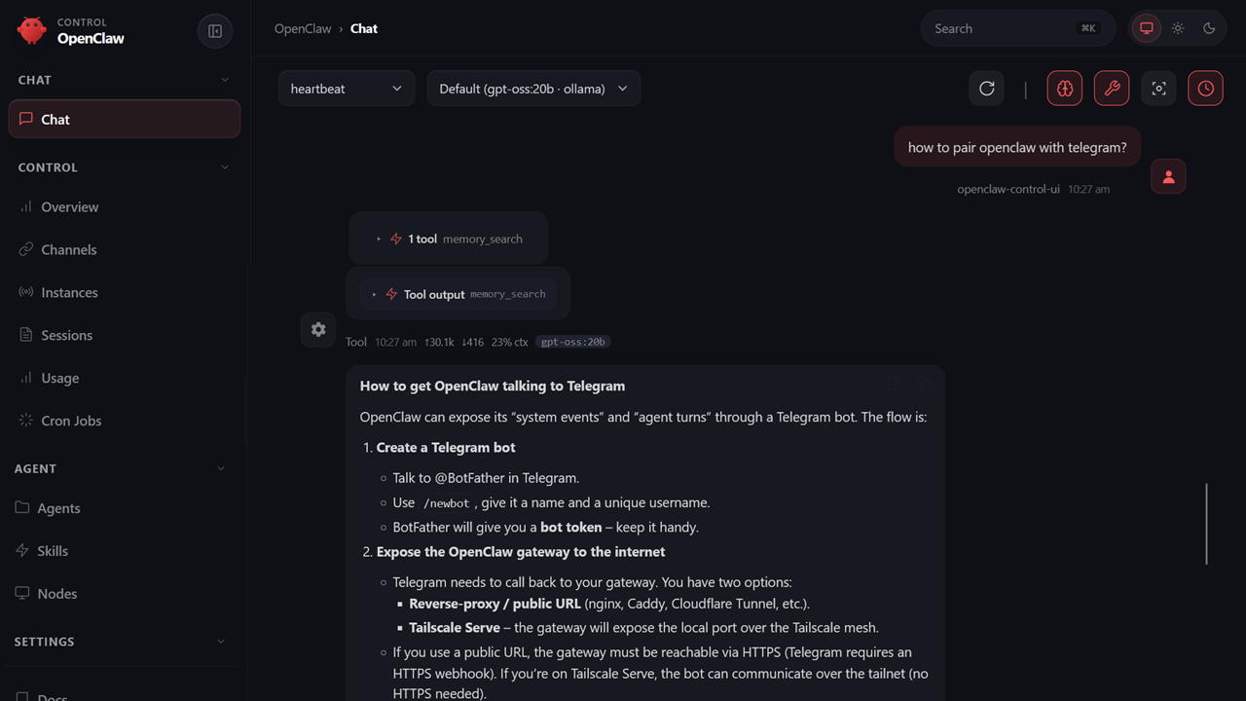Viewport: 1246px width, 701px height.
Task: Switch to light theme sun icon
Action: (x=1178, y=28)
